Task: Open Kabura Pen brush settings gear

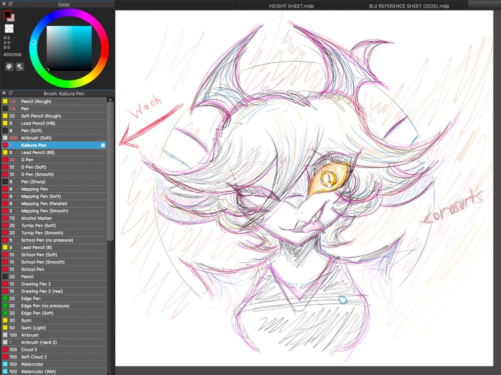Action: coord(103,145)
